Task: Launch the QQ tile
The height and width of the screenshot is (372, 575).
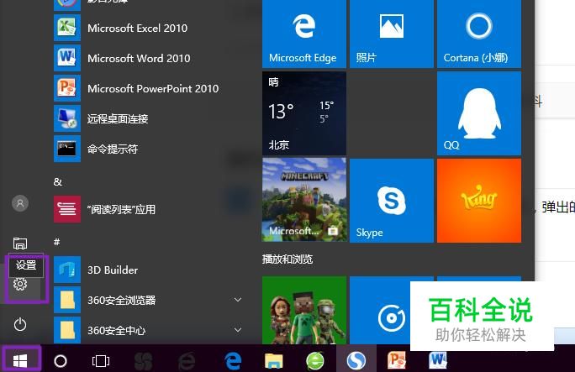Action: (479, 113)
